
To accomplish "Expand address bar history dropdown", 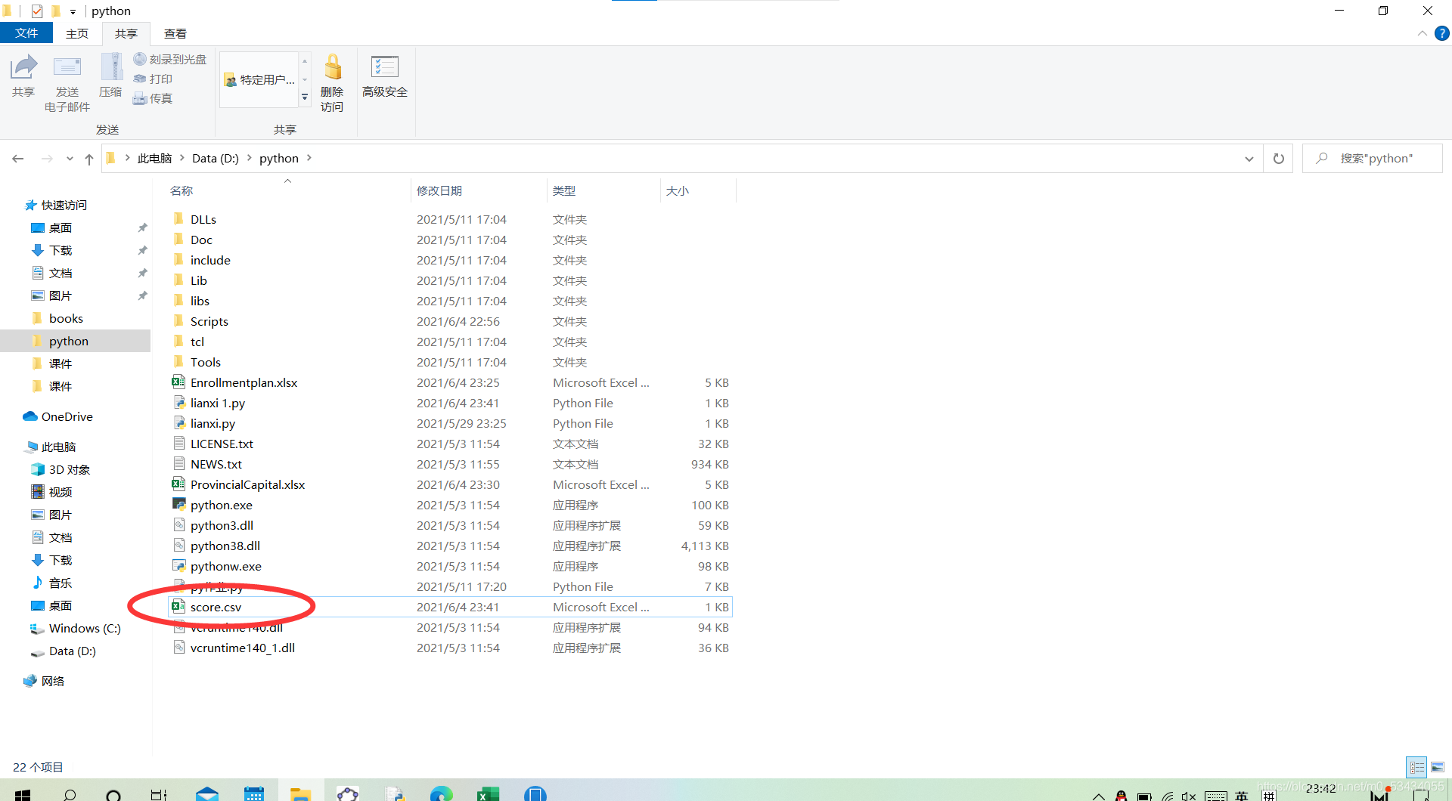I will 1249,159.
